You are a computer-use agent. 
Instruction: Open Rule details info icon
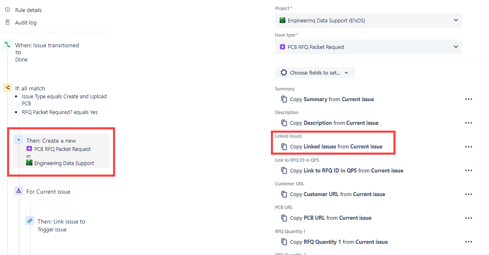[x=7, y=10]
